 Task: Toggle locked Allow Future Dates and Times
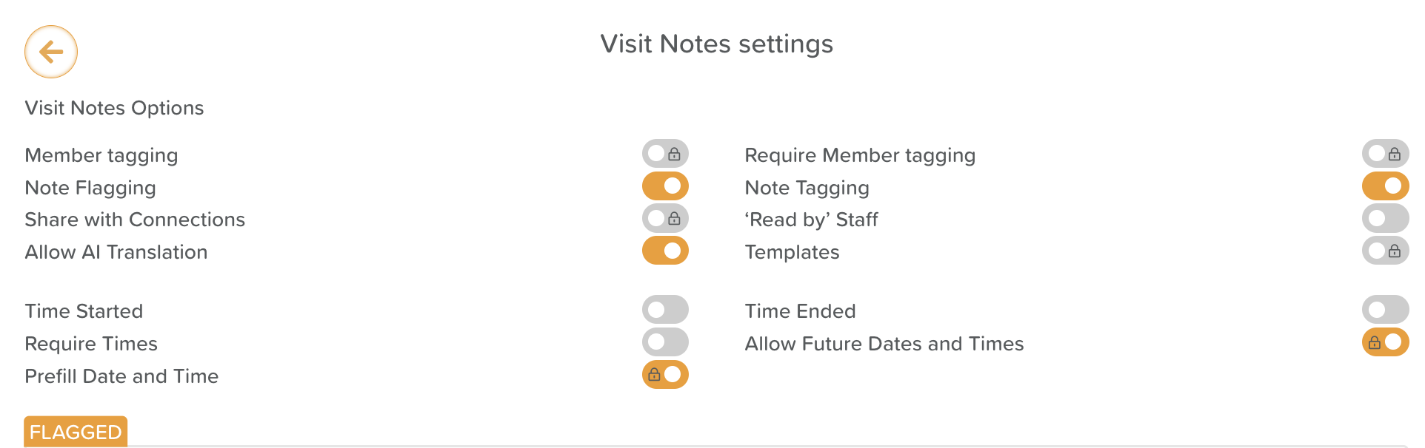(x=1385, y=343)
